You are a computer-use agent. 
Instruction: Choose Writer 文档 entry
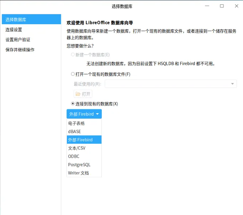pyautogui.click(x=84, y=173)
